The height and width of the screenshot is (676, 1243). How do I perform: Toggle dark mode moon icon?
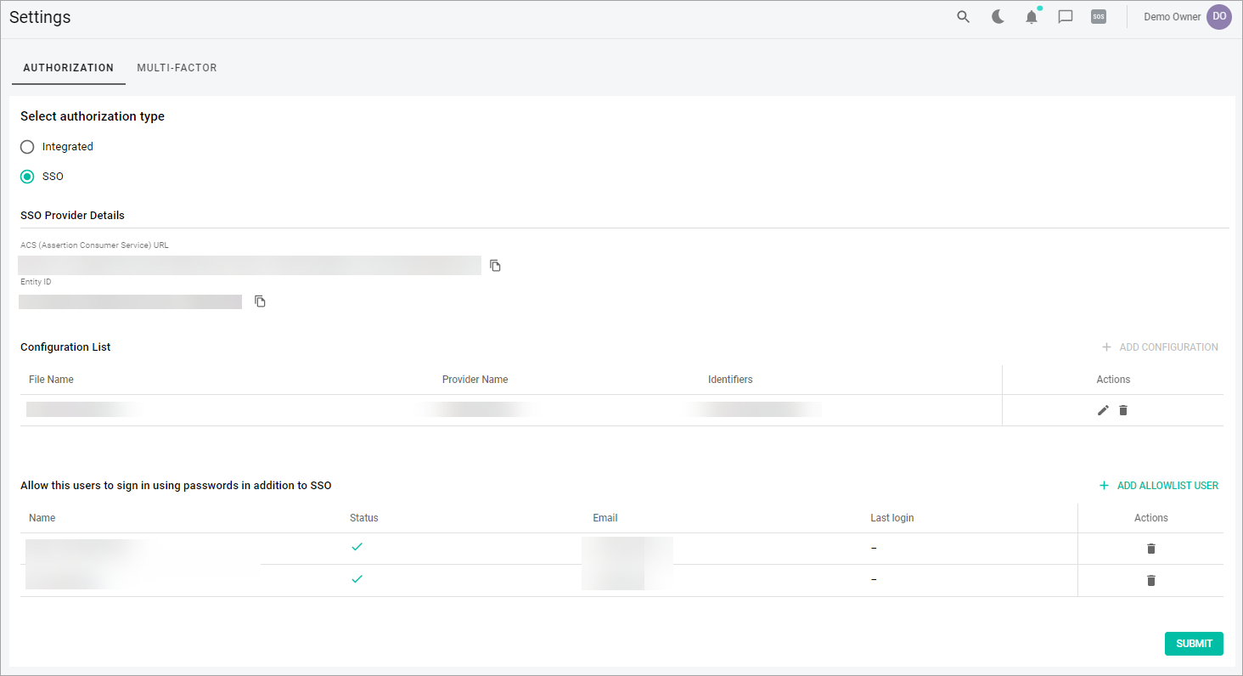998,17
